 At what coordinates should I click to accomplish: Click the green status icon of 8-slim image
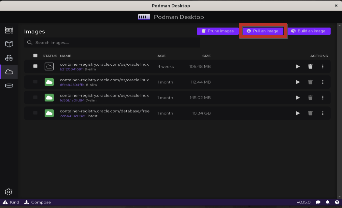(x=49, y=82)
